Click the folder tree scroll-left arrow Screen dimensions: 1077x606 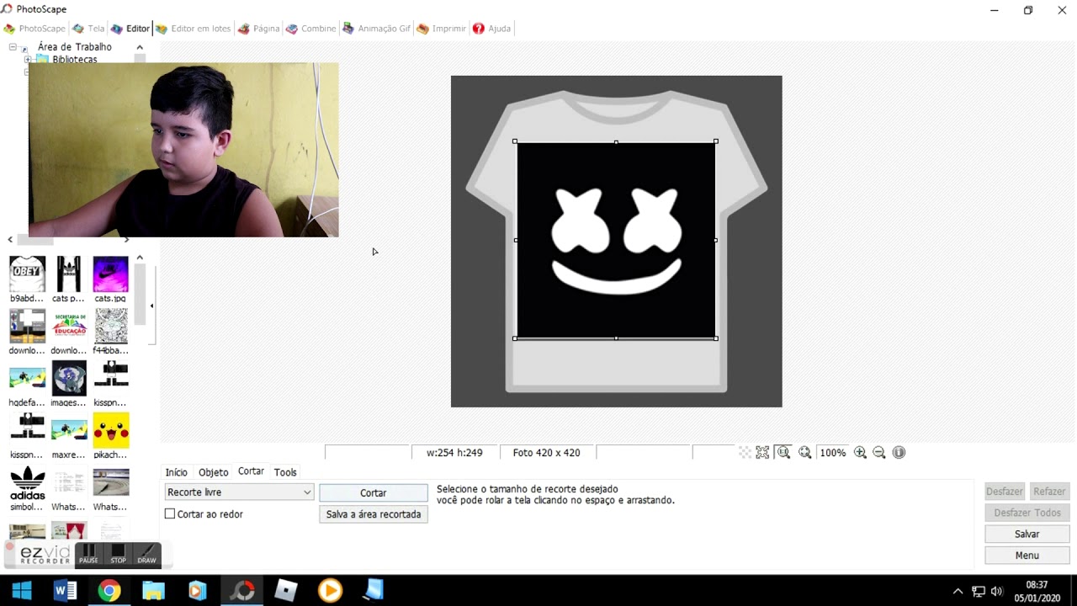[10, 240]
